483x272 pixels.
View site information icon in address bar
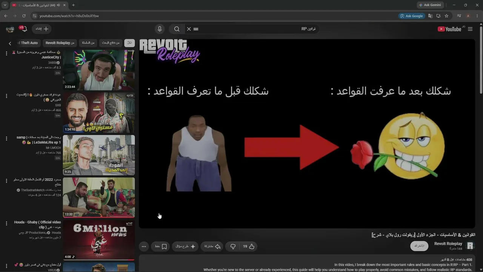coord(34,16)
